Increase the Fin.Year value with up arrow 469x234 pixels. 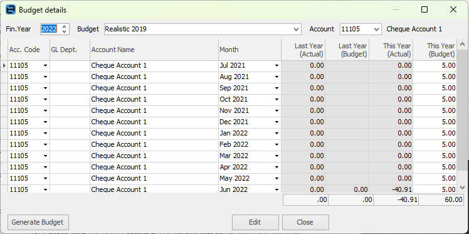(65, 27)
